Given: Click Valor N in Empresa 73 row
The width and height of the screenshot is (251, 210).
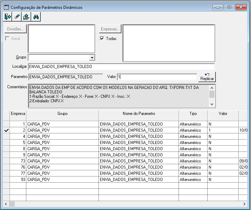Looking at the screenshot, I should 223,161.
